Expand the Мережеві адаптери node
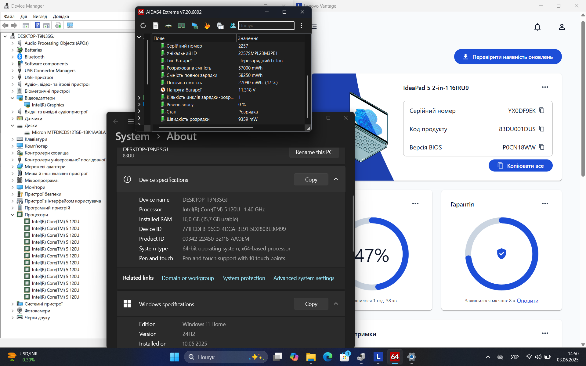The image size is (586, 366). click(13, 167)
